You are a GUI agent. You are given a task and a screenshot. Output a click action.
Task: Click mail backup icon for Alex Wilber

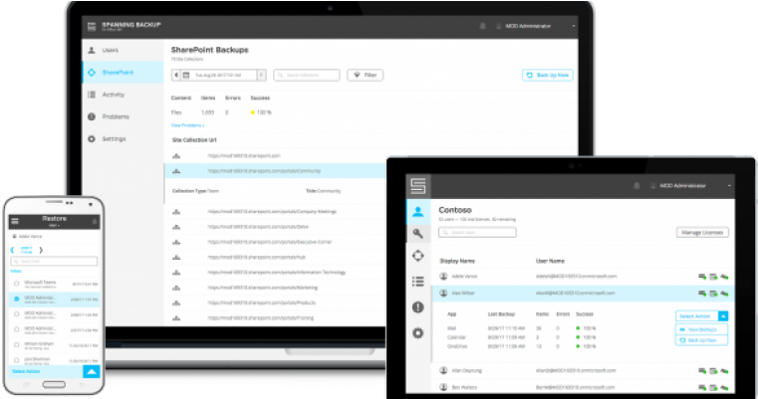702,294
